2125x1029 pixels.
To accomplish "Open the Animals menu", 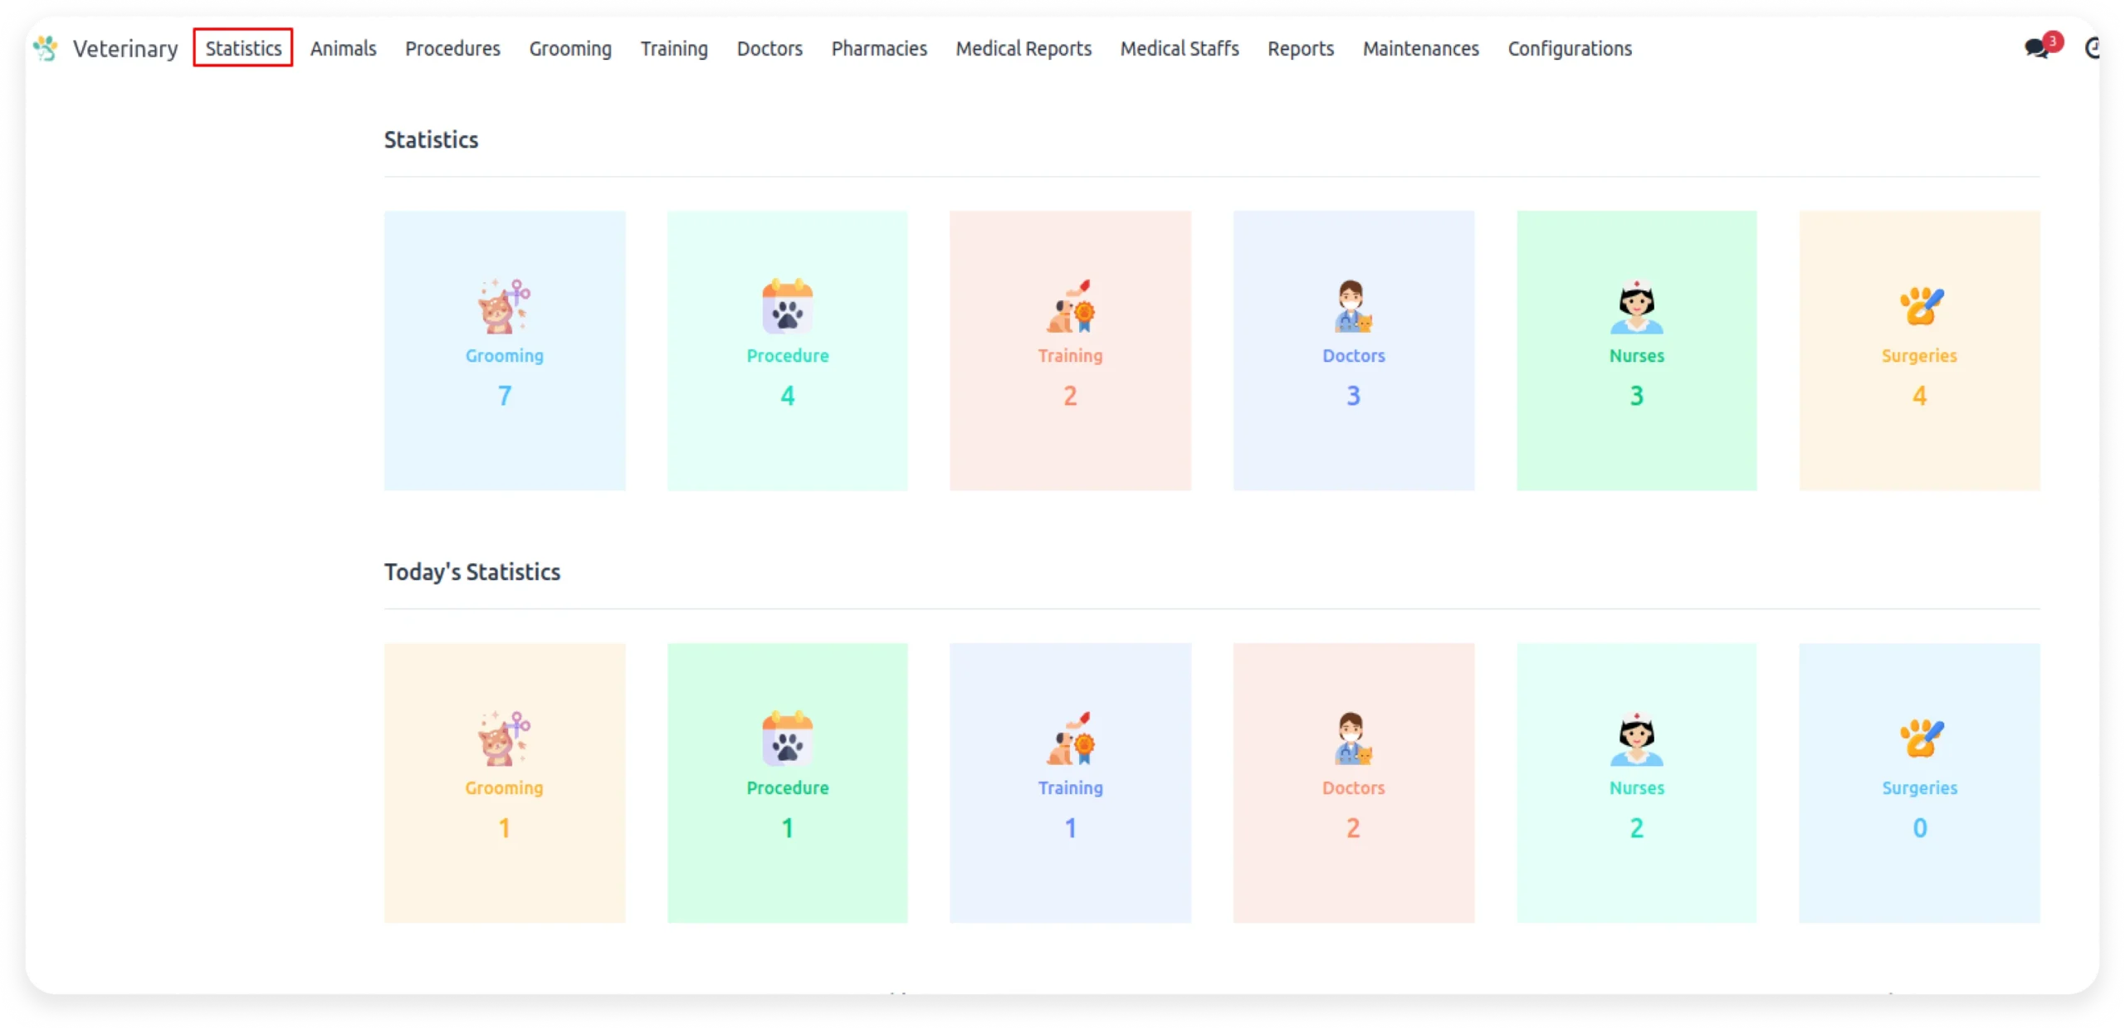I will [343, 48].
